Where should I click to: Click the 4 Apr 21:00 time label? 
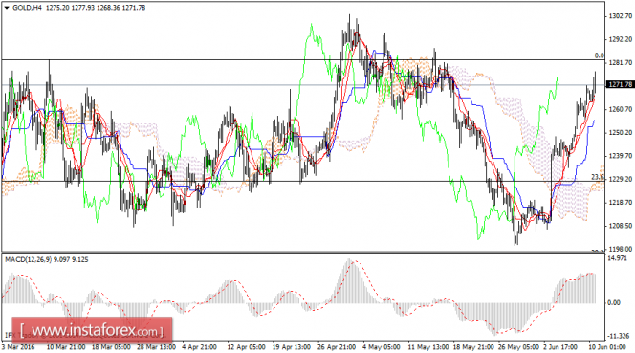pyautogui.click(x=199, y=347)
